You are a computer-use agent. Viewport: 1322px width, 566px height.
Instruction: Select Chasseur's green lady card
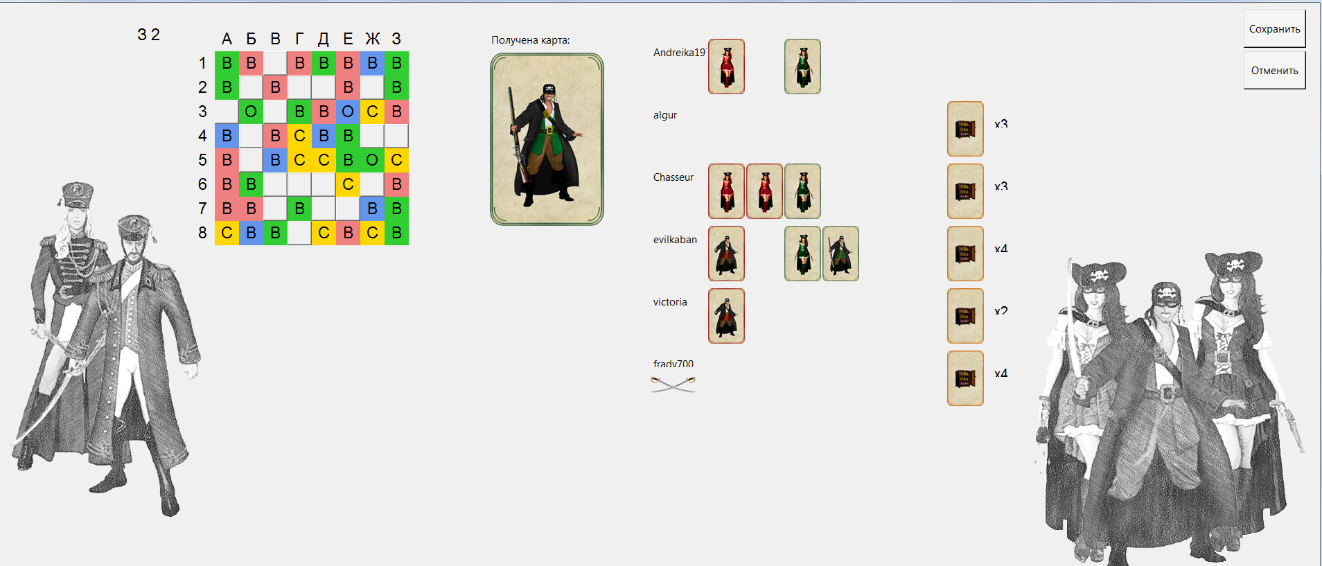[802, 191]
